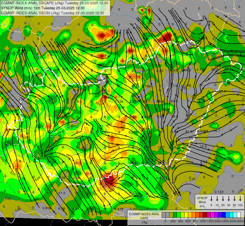245x226 pixels.
Task: Click the 2500 tick label in CAPE legend
Action: (225, 221)
